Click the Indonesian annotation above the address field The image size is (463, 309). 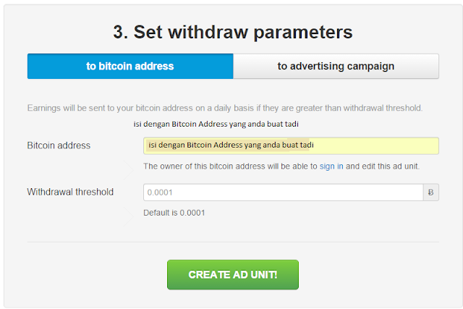click(216, 124)
